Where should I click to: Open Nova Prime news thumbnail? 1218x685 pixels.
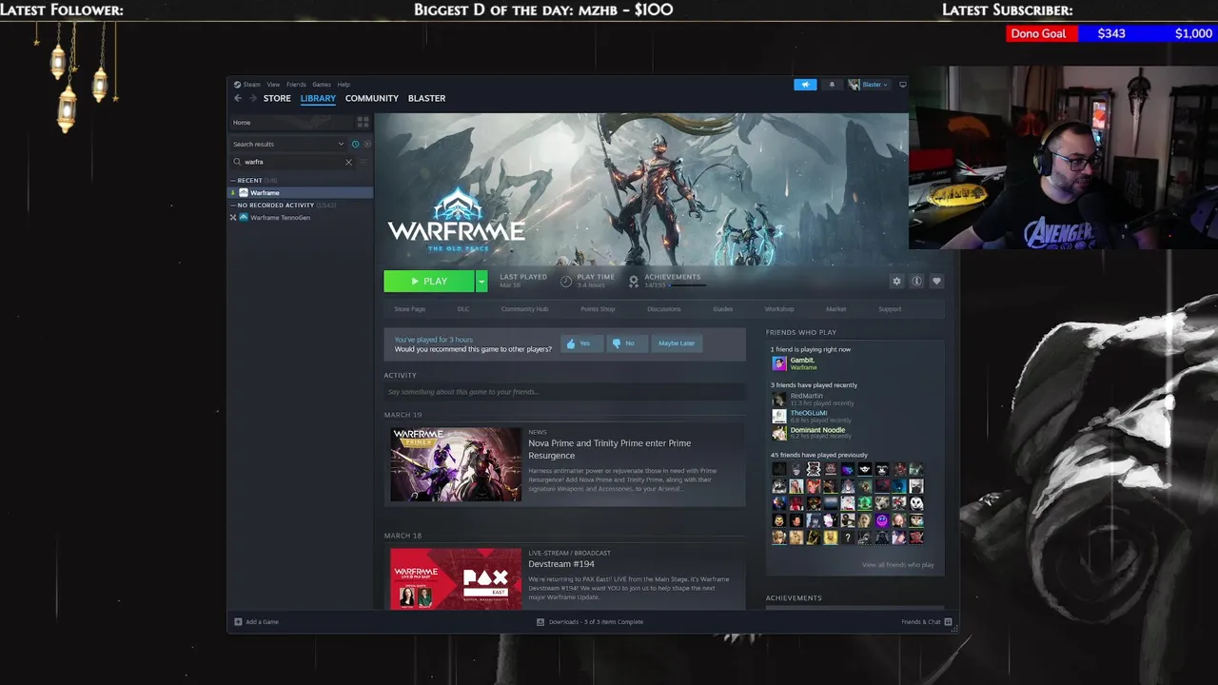[x=456, y=464]
